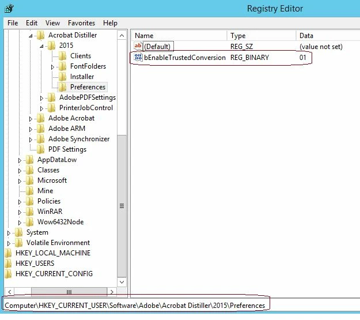Click the tree horizontal scrollbar thumb

pyautogui.click(x=69, y=292)
